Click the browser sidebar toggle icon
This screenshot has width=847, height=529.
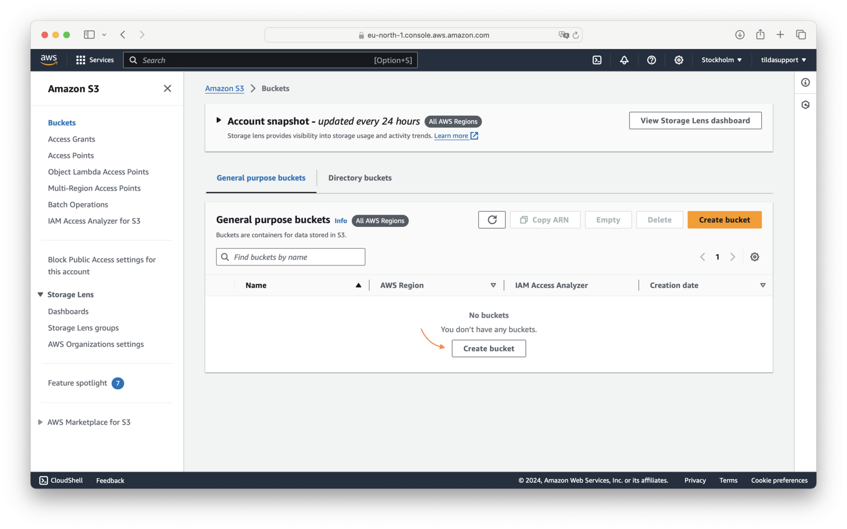(89, 35)
